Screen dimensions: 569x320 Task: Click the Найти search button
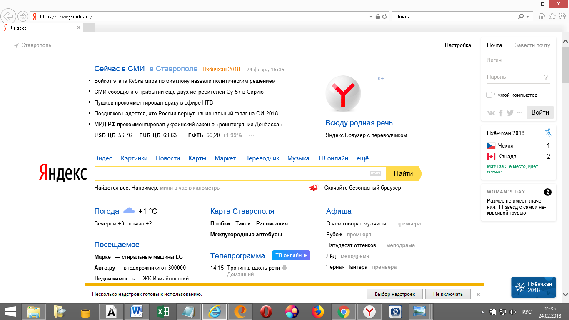click(404, 174)
